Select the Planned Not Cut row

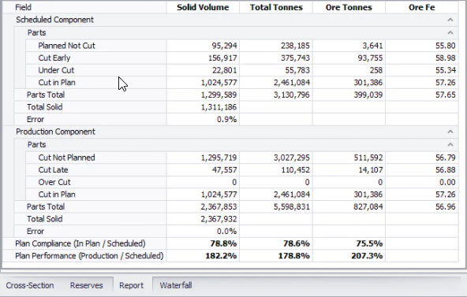[x=242, y=46]
